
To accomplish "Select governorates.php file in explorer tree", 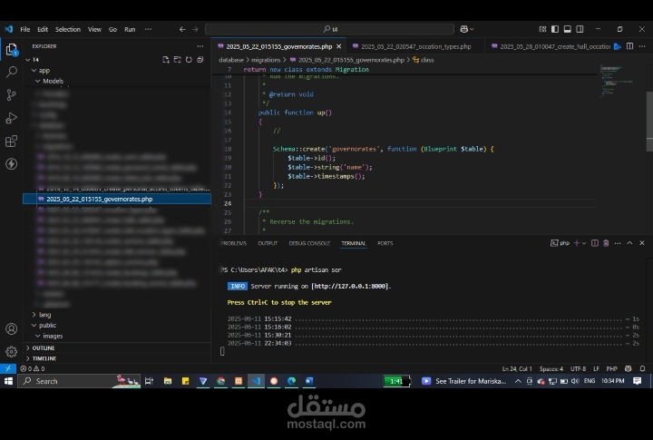I will tap(117, 200).
